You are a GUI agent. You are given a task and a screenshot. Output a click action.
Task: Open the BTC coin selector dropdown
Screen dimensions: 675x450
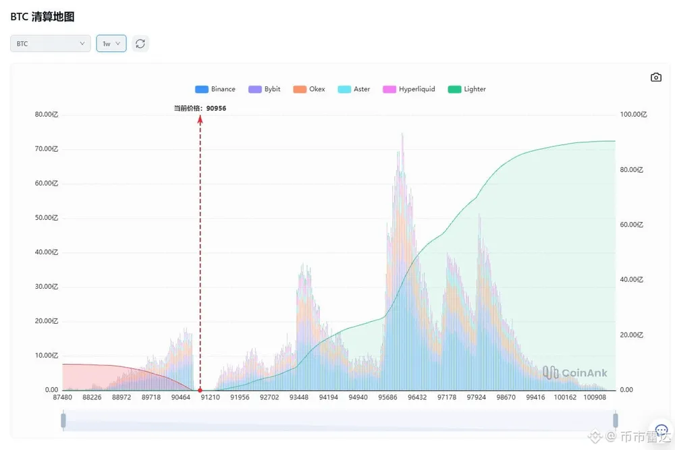pos(51,43)
